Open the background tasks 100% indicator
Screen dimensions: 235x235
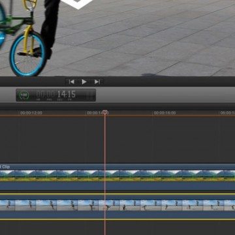pyautogui.click(x=24, y=95)
